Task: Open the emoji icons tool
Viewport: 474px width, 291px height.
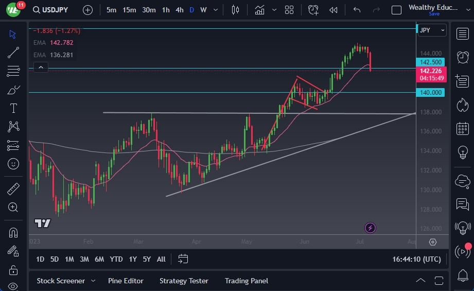Action: pos(13,164)
